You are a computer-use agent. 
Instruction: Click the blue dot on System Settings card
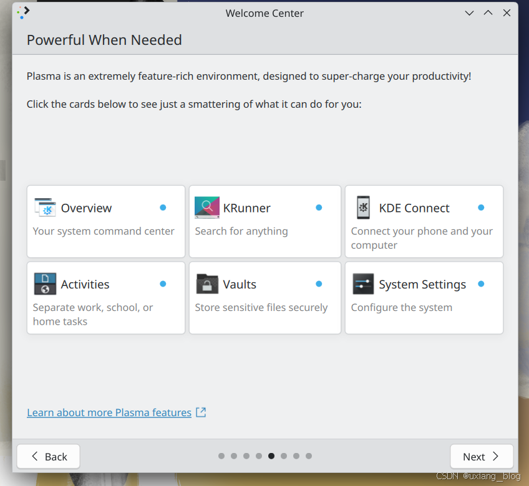click(x=481, y=283)
